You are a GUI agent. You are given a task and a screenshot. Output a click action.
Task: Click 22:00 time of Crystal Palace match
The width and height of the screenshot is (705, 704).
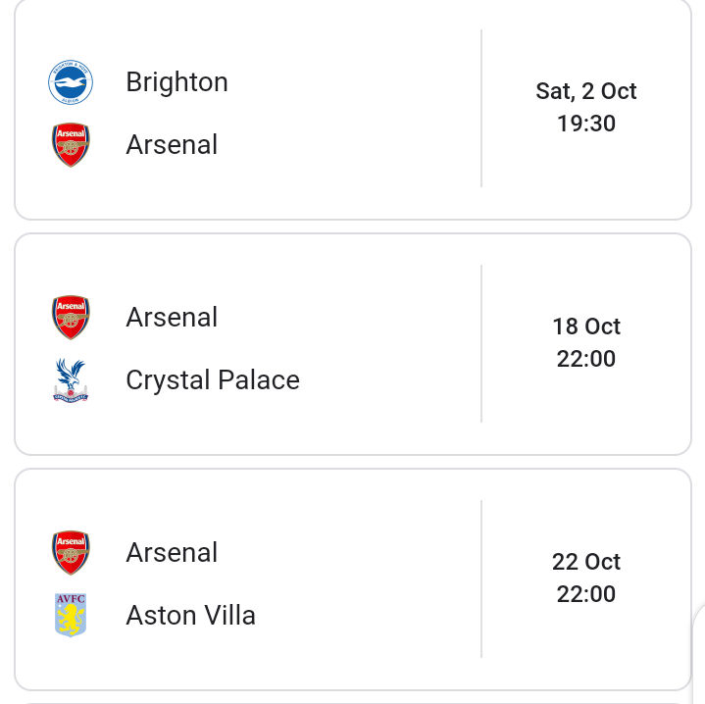pyautogui.click(x=585, y=359)
